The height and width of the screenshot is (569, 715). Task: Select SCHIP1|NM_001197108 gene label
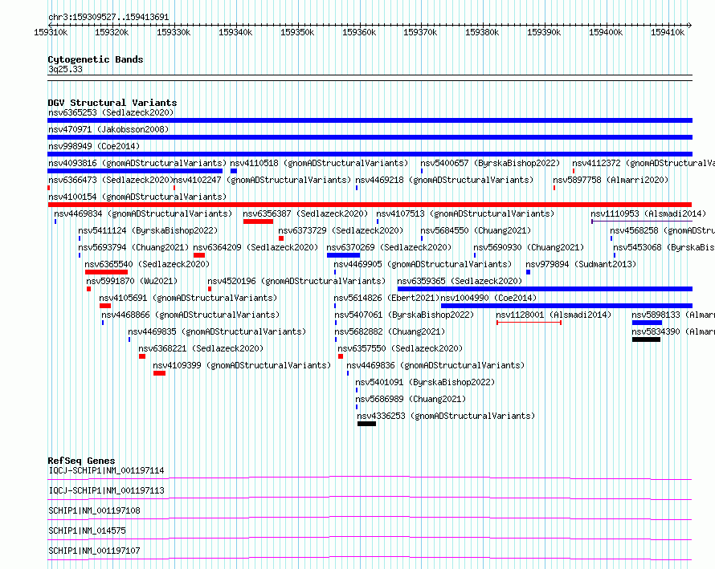(x=94, y=510)
